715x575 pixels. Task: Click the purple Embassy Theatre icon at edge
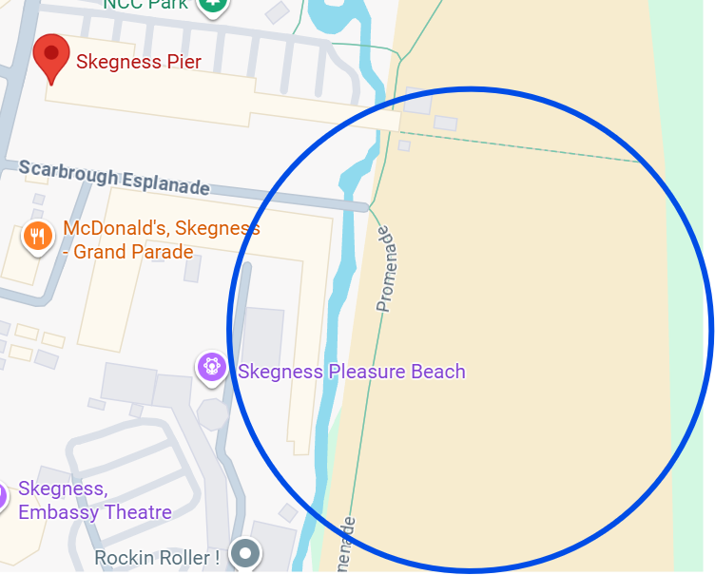[2, 496]
